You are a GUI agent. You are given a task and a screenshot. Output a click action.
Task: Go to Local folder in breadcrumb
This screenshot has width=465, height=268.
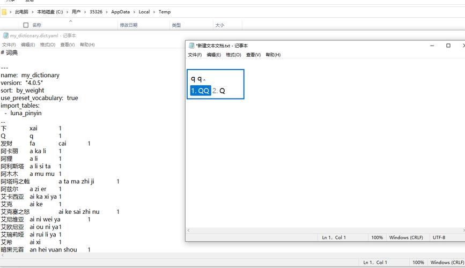(144, 12)
